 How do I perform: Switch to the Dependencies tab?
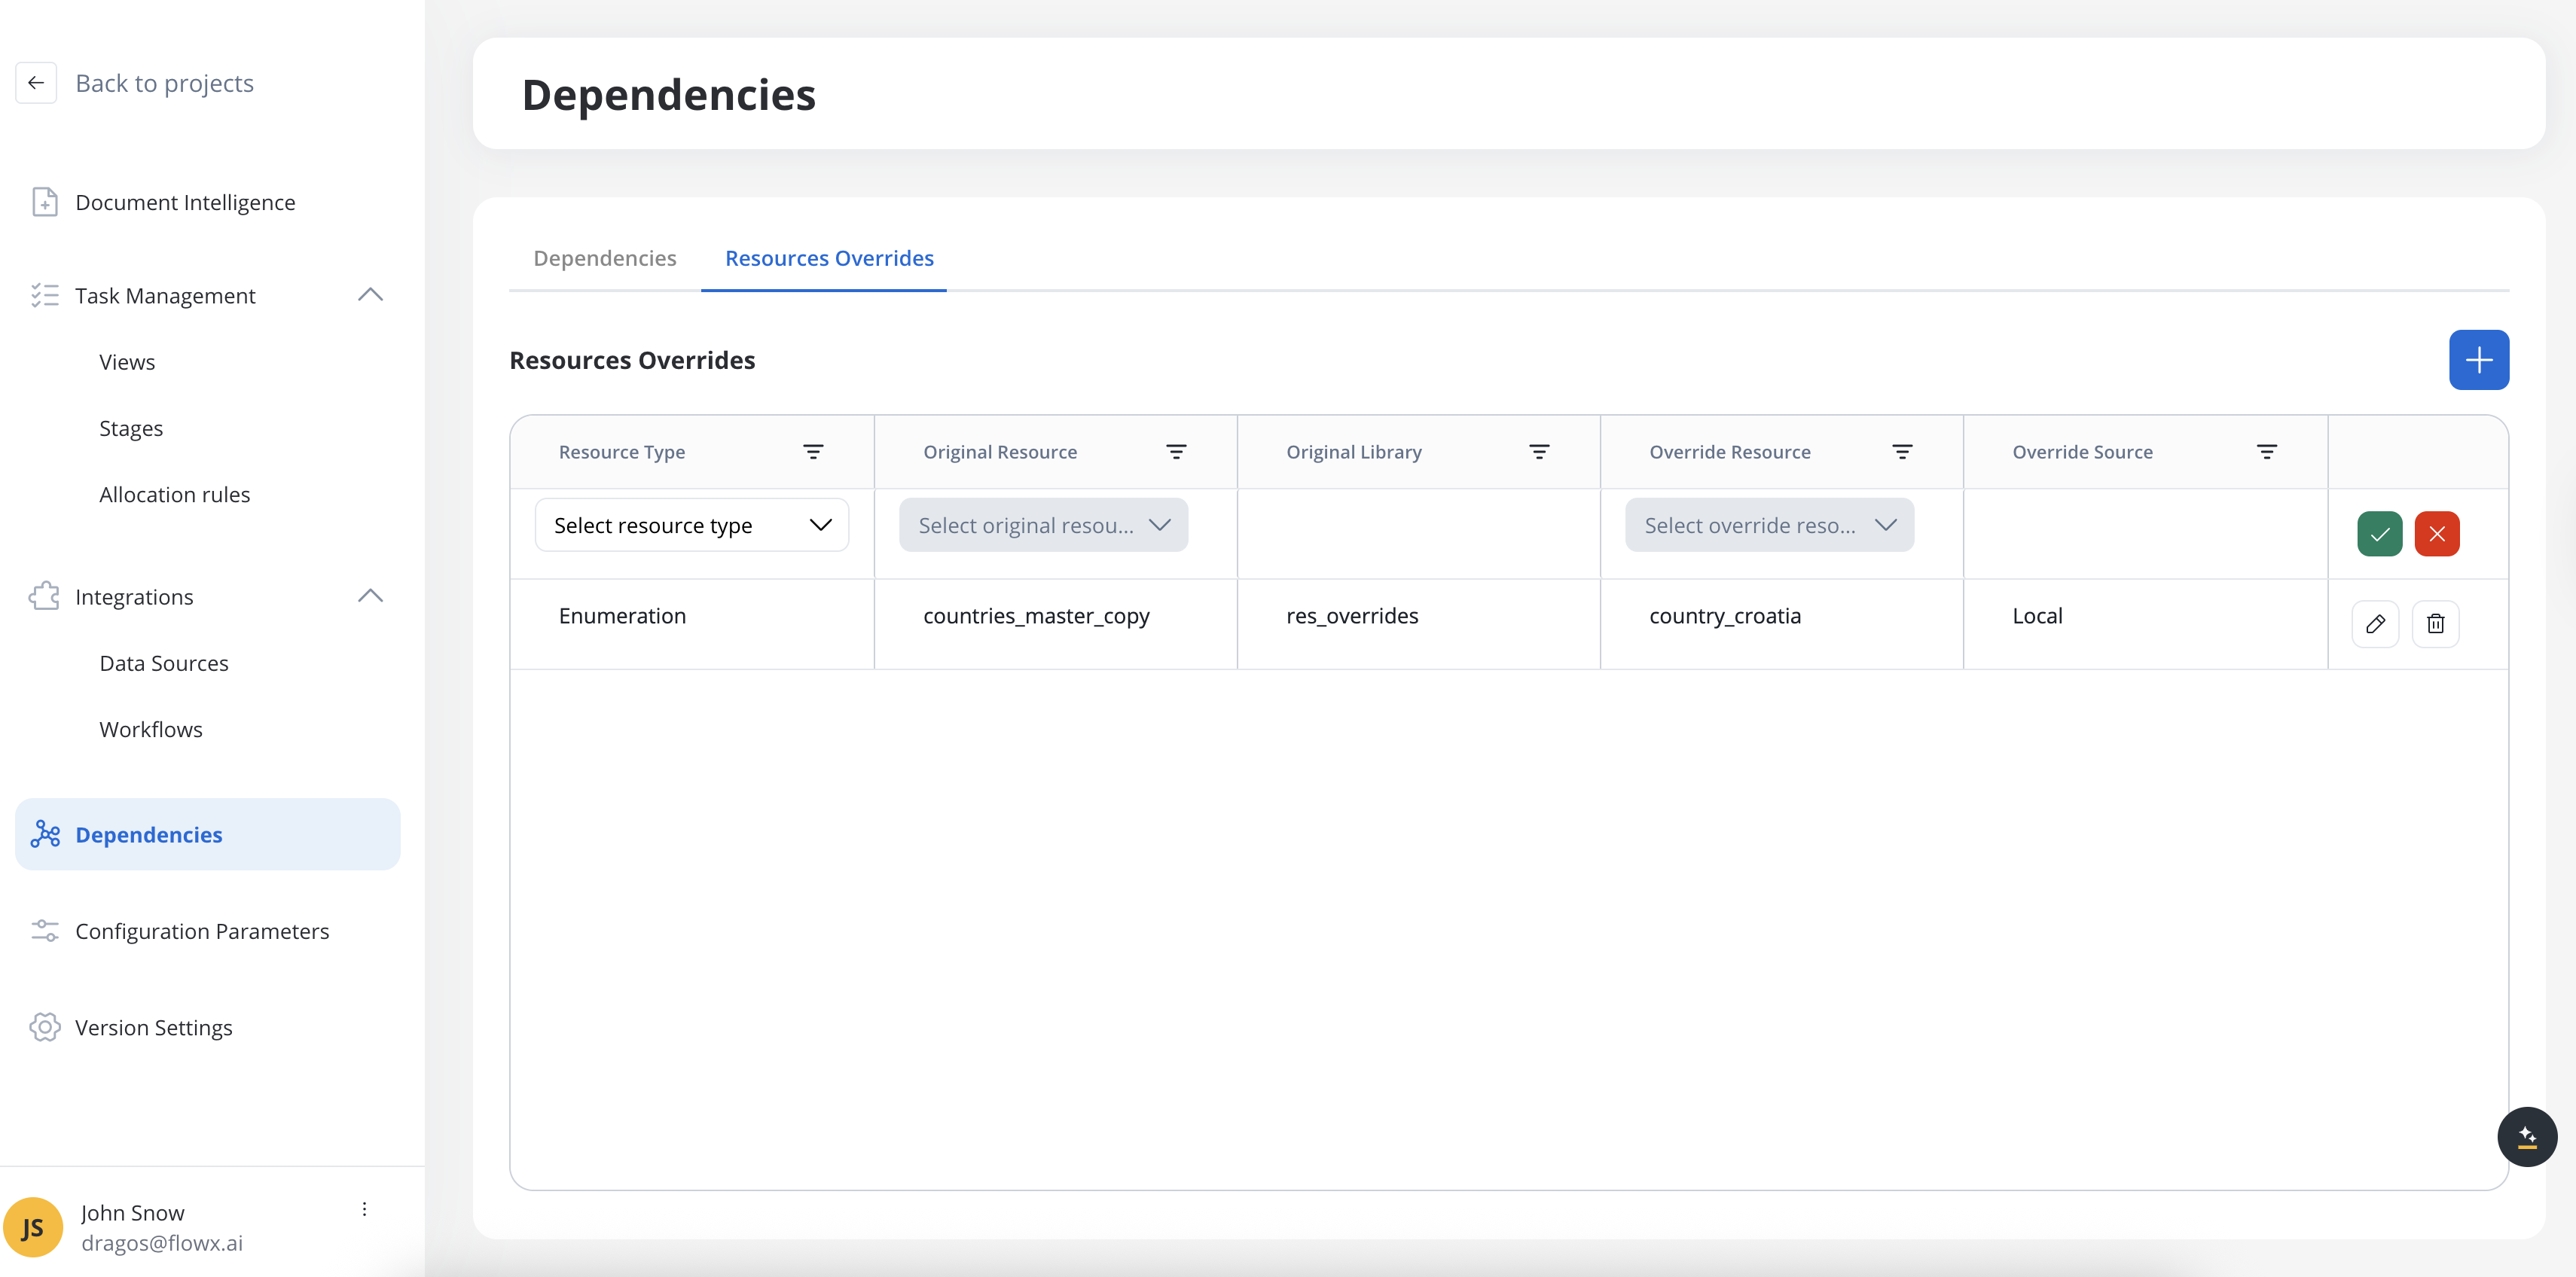604,258
